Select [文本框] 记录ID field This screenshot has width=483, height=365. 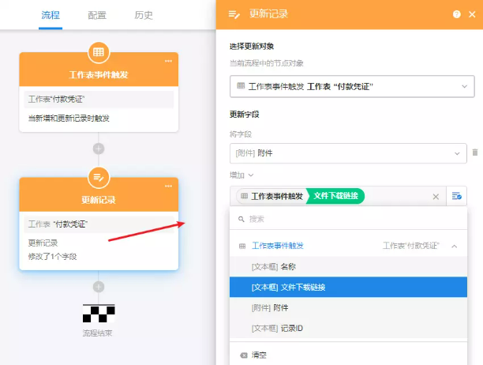pyautogui.click(x=348, y=329)
